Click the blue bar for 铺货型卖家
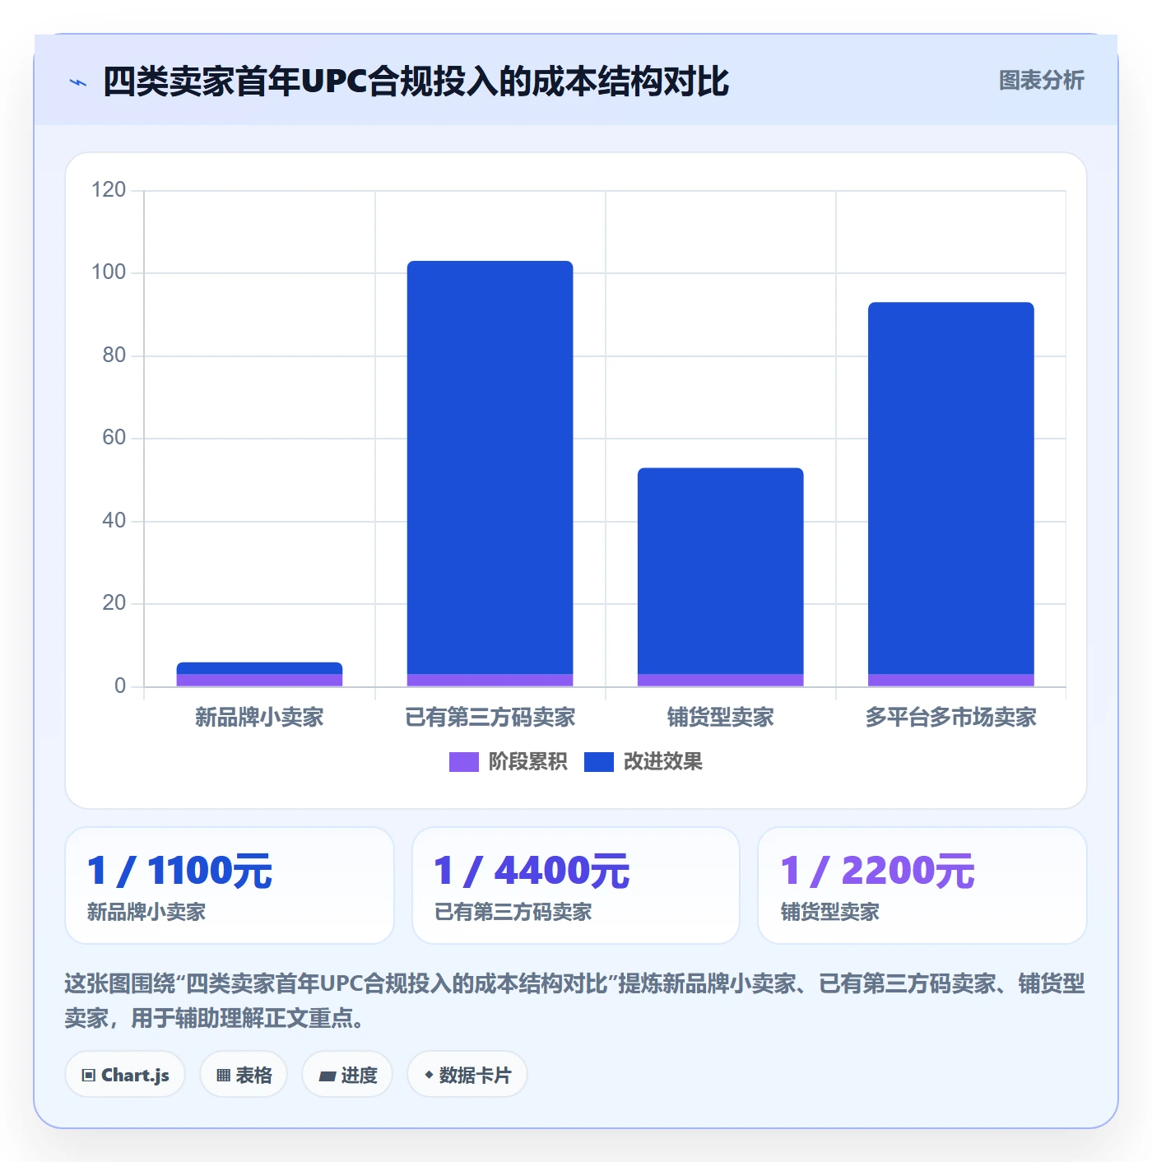The width and height of the screenshot is (1152, 1162). (721, 571)
